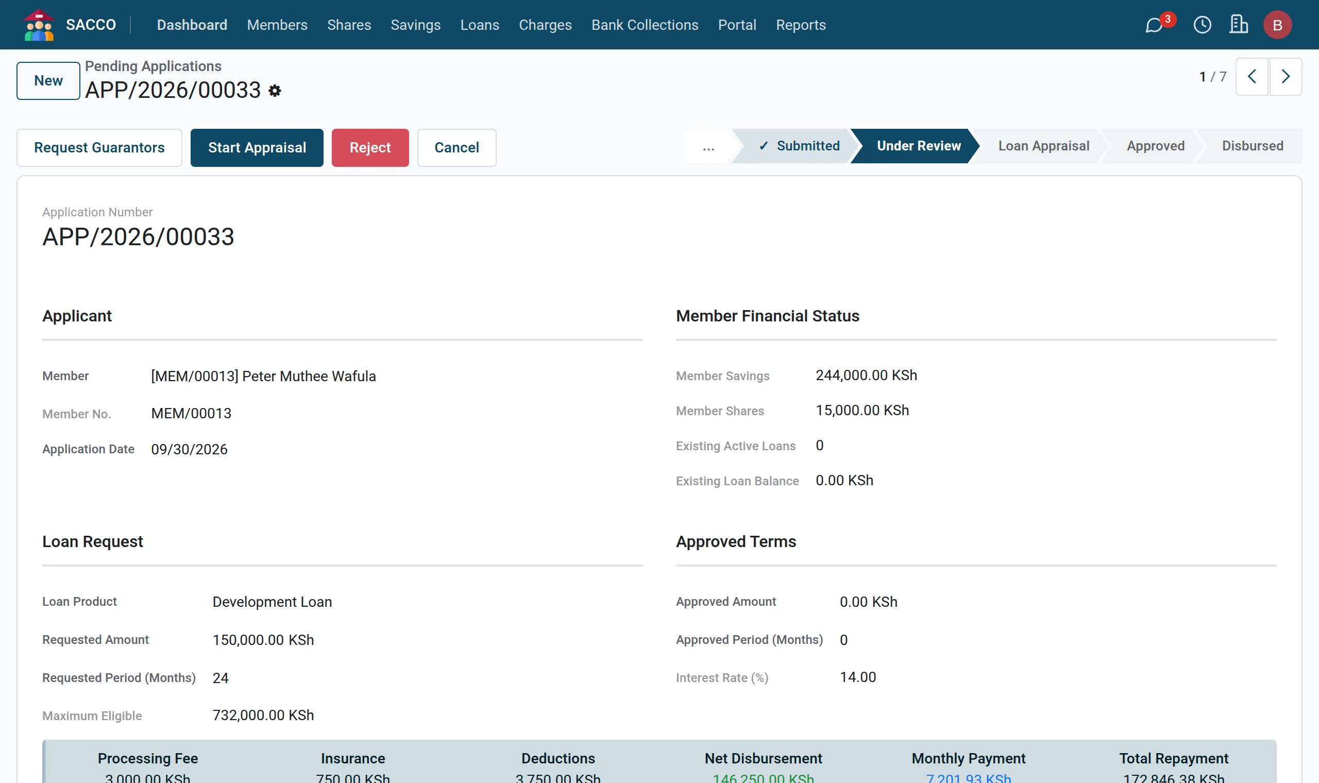Click Approved Period (Months) value 0
Viewport: 1319px width, 783px height.
pos(843,640)
